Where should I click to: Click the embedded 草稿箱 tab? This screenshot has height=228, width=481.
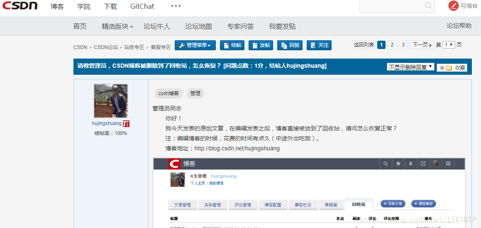(x=331, y=205)
